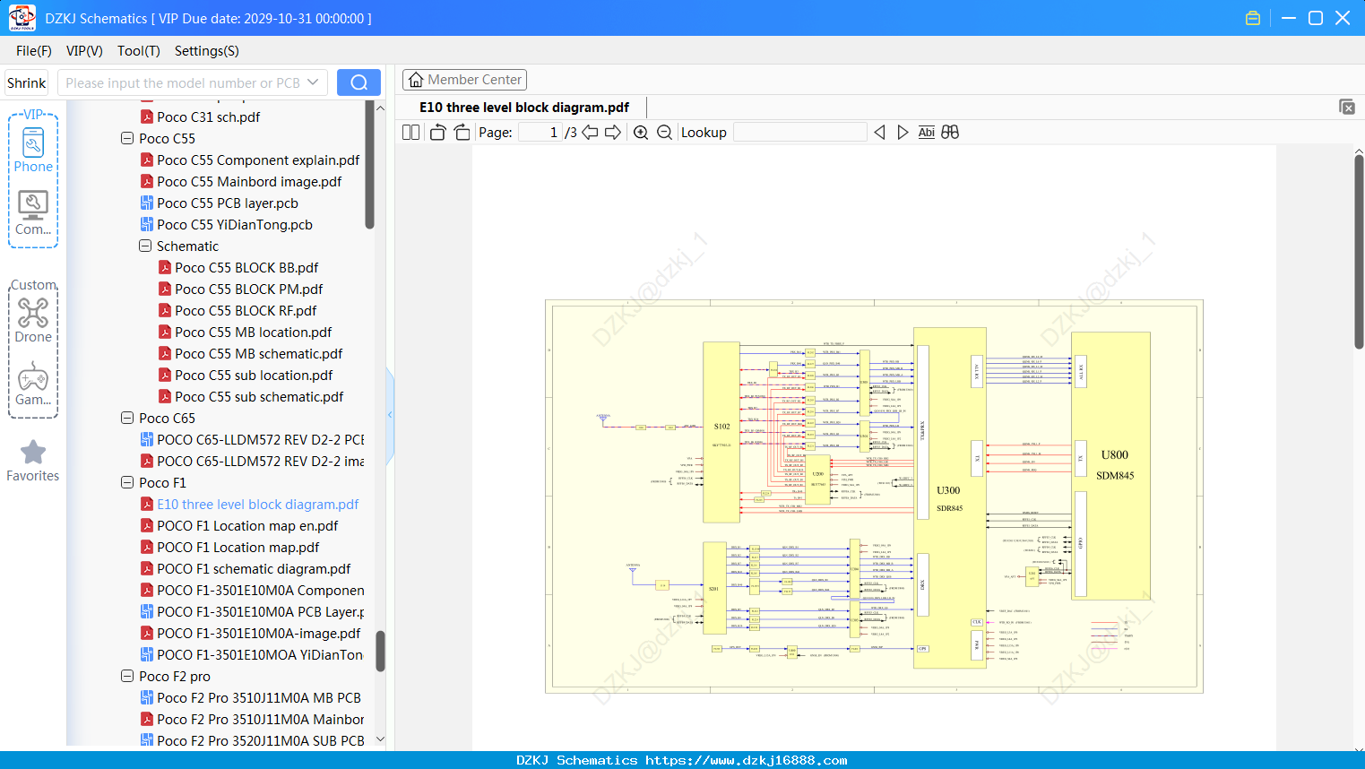Collapse the Poco F2 pro folder
Screen dimensions: 1365x769
point(127,677)
